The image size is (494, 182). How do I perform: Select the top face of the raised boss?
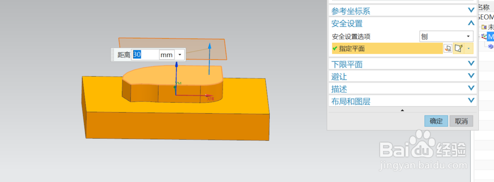(172, 76)
